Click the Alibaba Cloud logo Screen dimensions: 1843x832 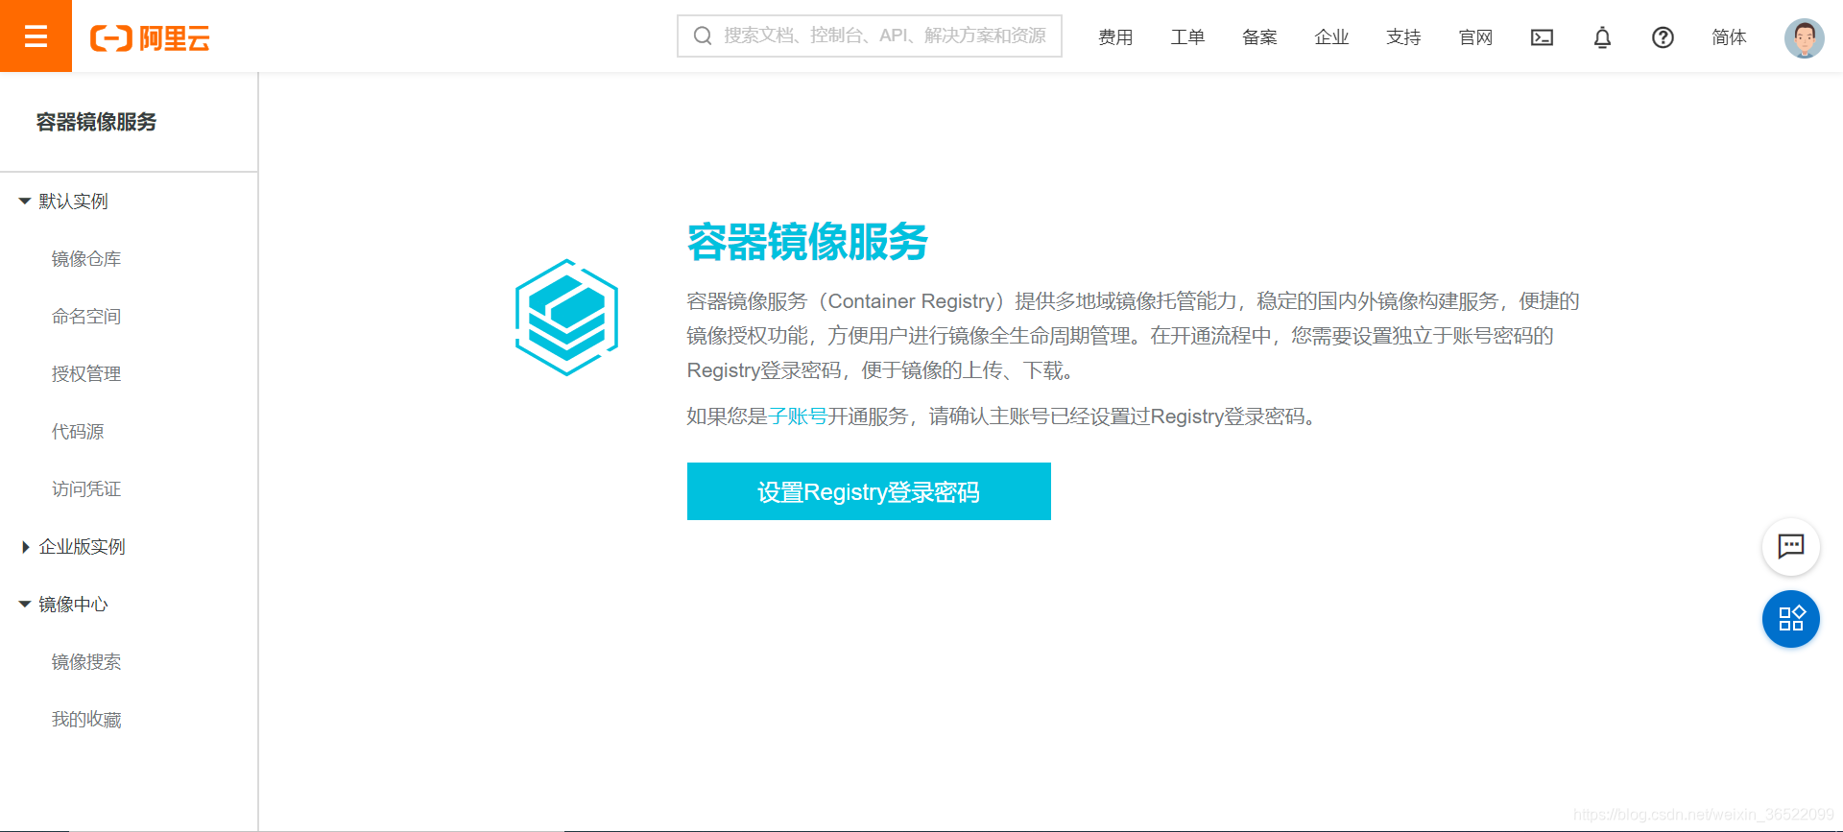pos(150,38)
